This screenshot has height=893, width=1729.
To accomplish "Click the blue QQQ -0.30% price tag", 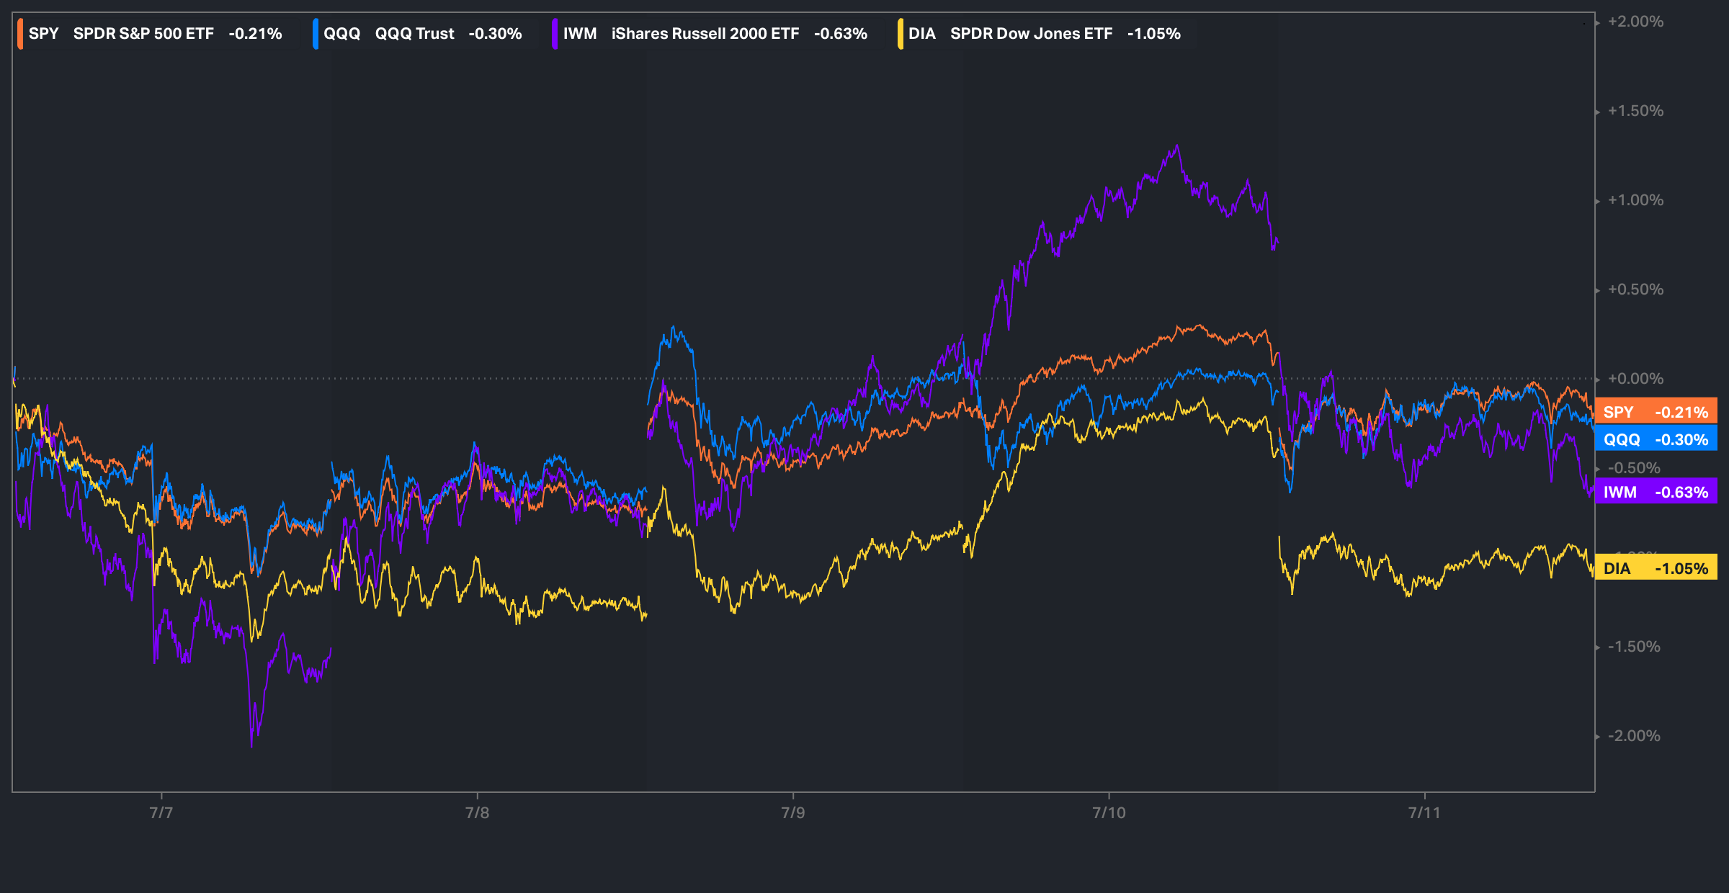I will (x=1656, y=439).
